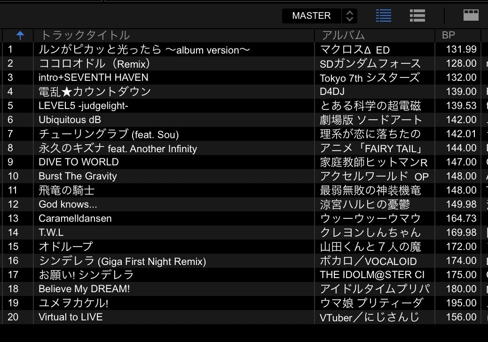Click album cell ウマ娘 プリティーダ

(371, 303)
